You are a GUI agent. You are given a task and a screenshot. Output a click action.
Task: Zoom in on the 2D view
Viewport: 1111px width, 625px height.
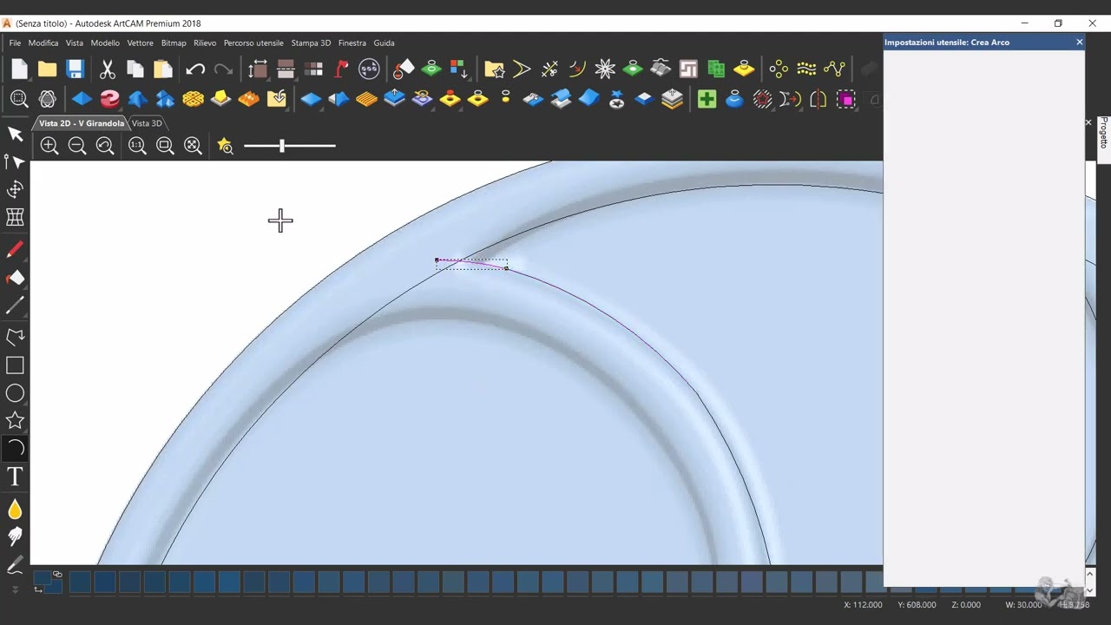pos(49,146)
